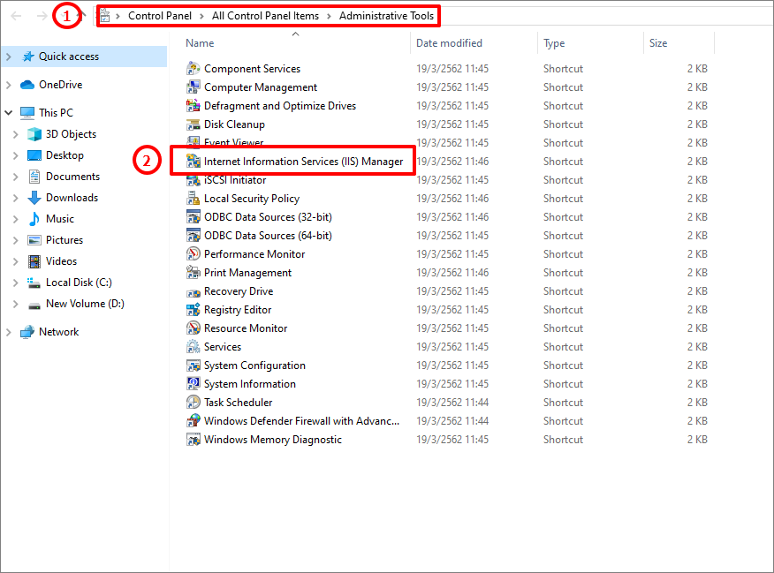Navigate to Control Panel in address bar
This screenshot has height=573, width=774.
(160, 16)
